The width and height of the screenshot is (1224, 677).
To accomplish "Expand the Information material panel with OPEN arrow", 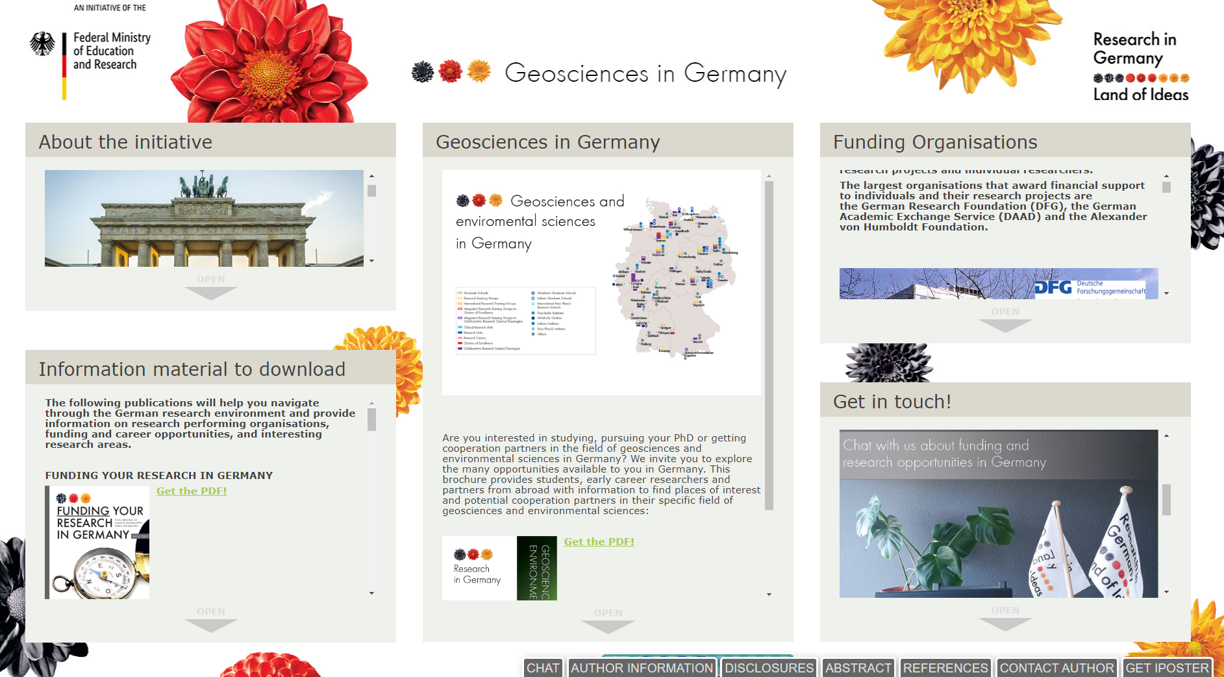I will tap(210, 621).
